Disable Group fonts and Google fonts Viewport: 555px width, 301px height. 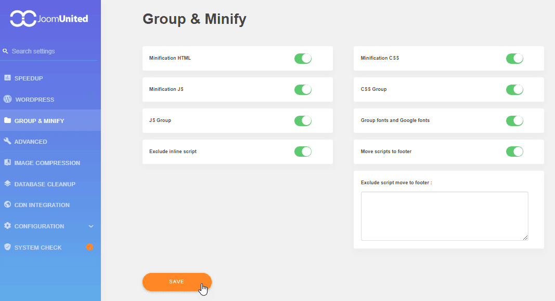[514, 120]
